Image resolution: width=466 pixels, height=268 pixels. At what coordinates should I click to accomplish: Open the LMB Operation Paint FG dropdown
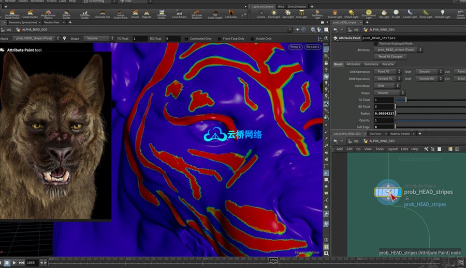(387, 72)
